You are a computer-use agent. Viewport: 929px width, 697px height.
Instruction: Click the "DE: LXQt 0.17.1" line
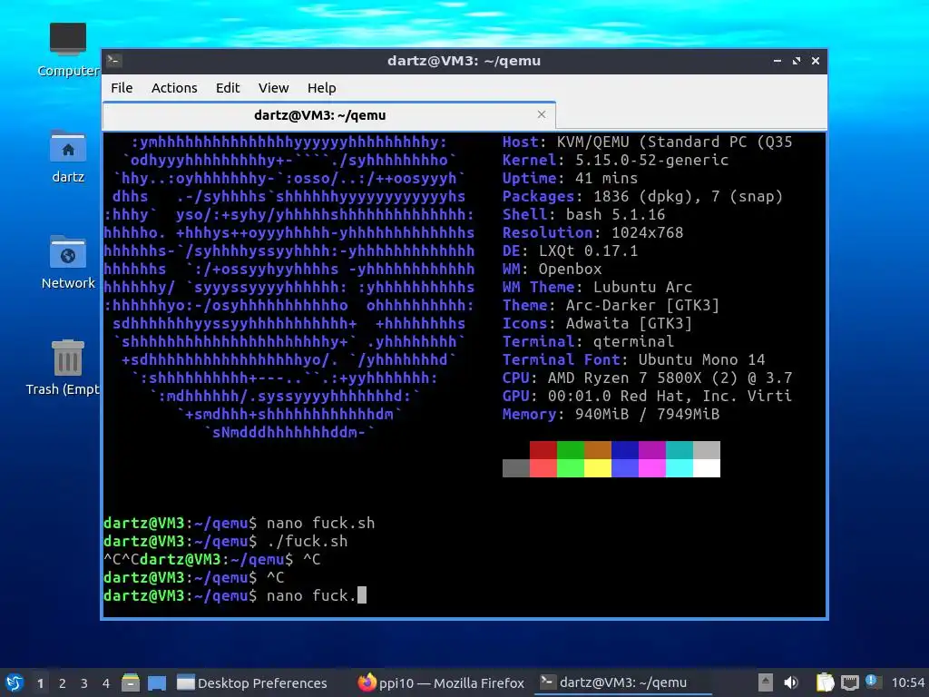tap(570, 250)
